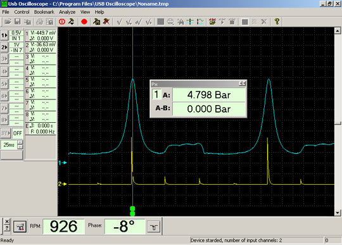
Task: Click the green cursor marker handle
Action: pos(132,211)
